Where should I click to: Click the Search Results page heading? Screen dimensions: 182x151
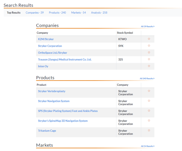[x=18, y=5]
